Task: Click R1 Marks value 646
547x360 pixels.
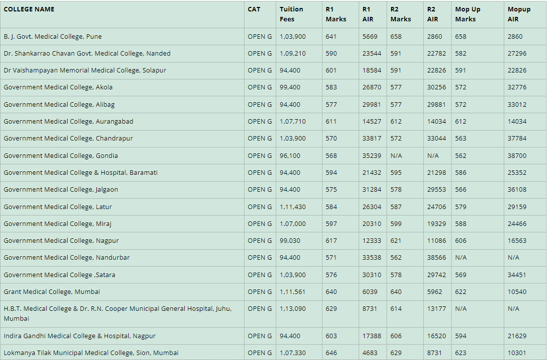Action: click(331, 353)
